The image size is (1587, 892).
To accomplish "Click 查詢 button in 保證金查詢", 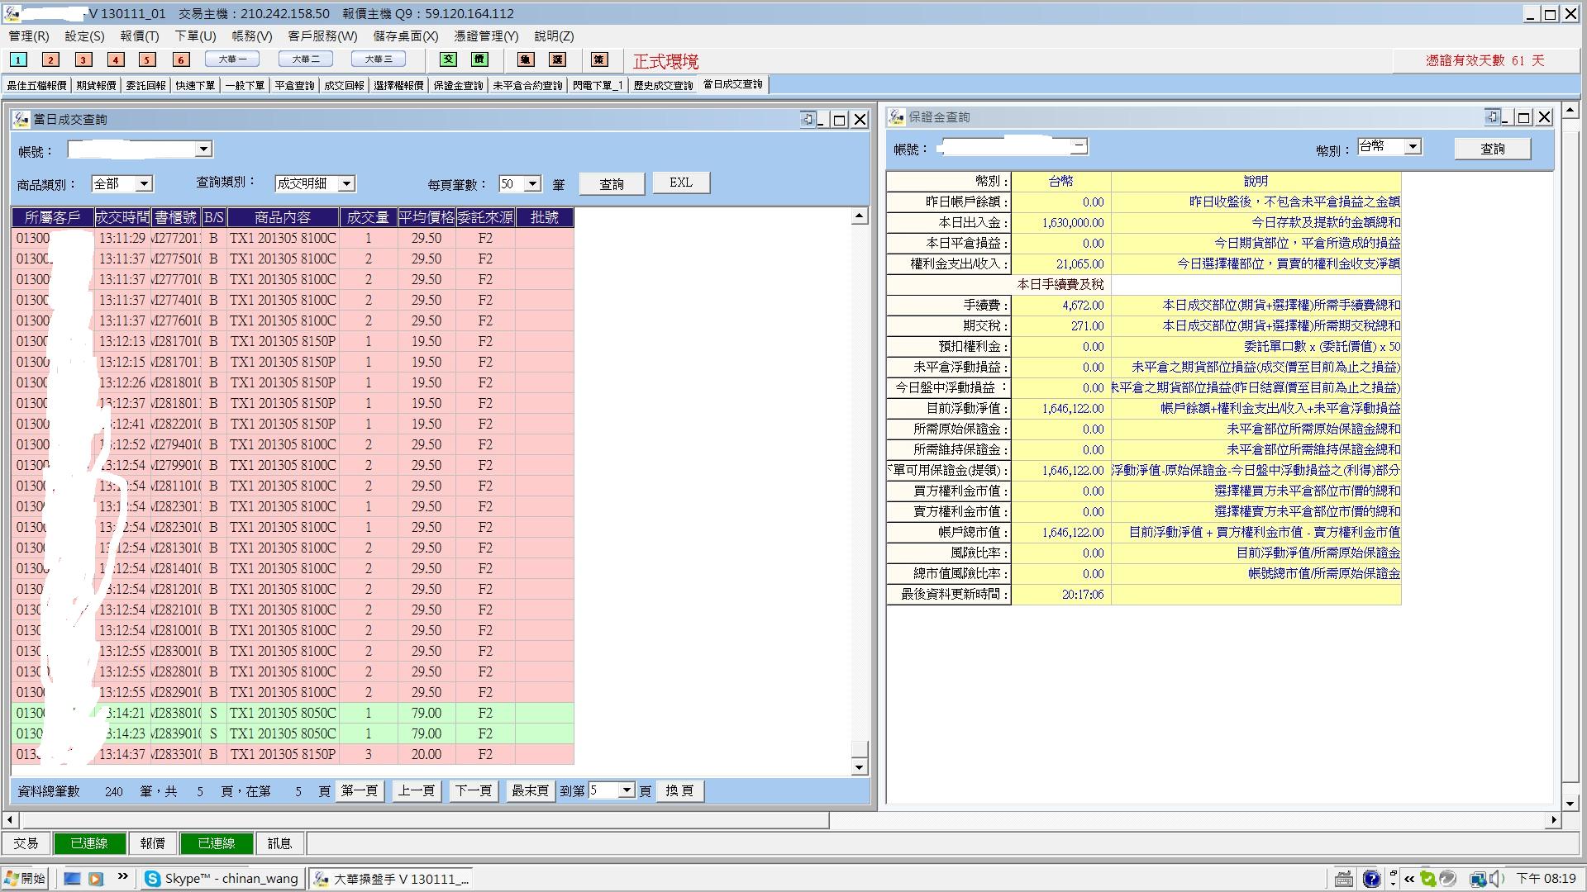I will 1493,148.
